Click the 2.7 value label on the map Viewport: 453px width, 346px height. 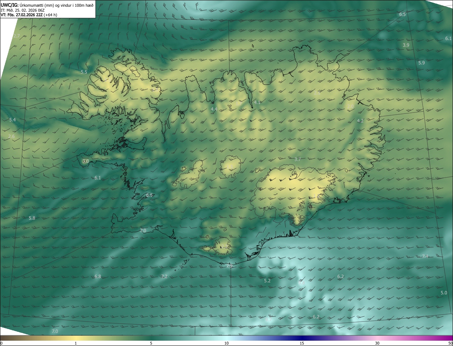click(17, 36)
